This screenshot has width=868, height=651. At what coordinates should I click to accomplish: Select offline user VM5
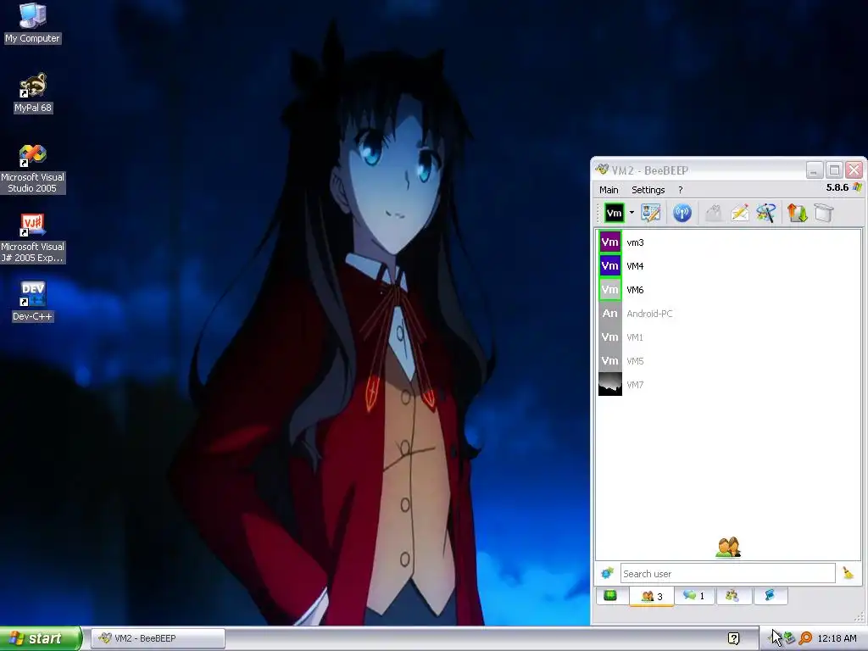(728, 361)
